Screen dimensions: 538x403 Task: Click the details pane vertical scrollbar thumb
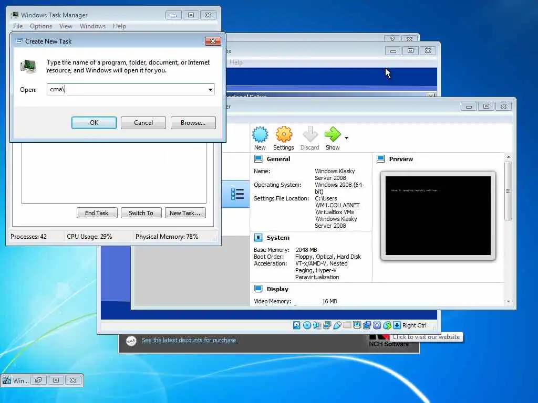click(509, 191)
